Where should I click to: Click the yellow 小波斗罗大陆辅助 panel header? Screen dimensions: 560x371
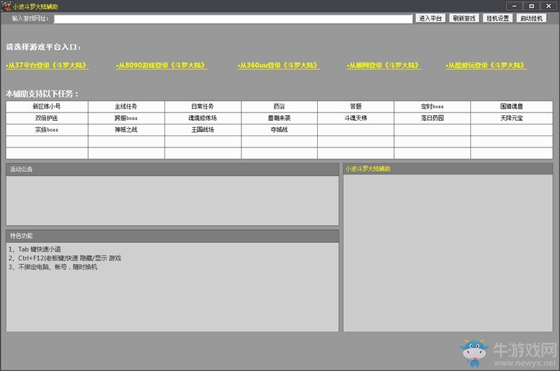coord(448,169)
